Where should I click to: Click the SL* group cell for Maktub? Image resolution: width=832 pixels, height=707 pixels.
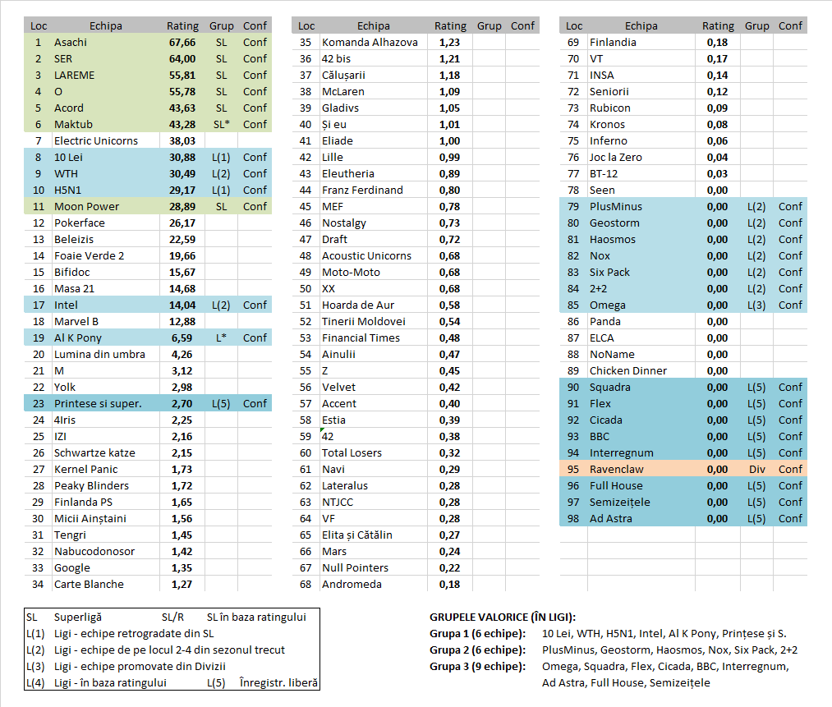[221, 124]
